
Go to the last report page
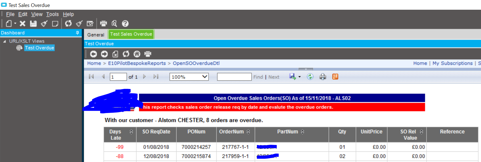156,77
